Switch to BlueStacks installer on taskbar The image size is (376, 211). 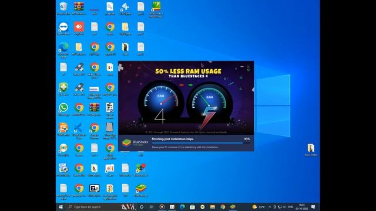pyautogui.click(x=233, y=207)
